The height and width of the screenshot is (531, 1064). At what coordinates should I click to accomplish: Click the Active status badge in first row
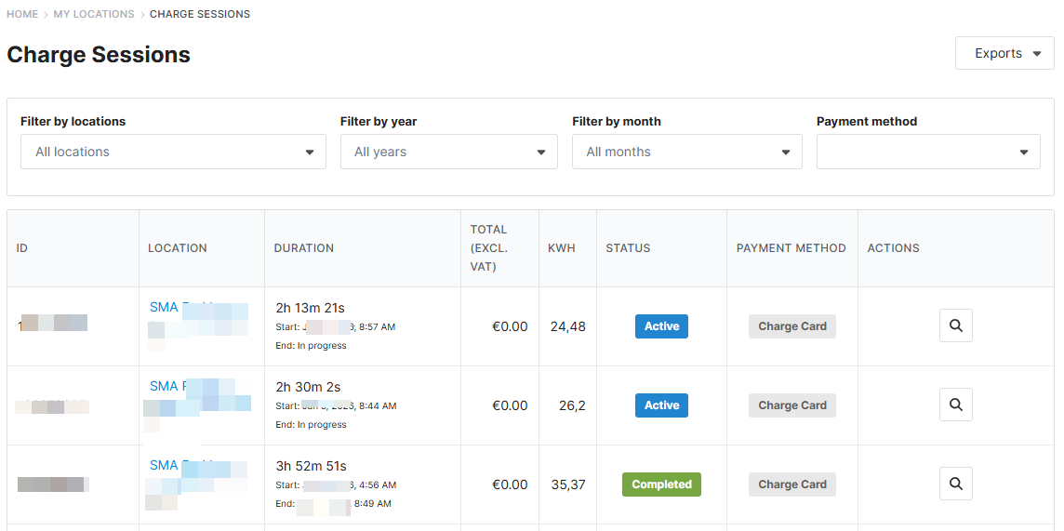[x=661, y=326]
